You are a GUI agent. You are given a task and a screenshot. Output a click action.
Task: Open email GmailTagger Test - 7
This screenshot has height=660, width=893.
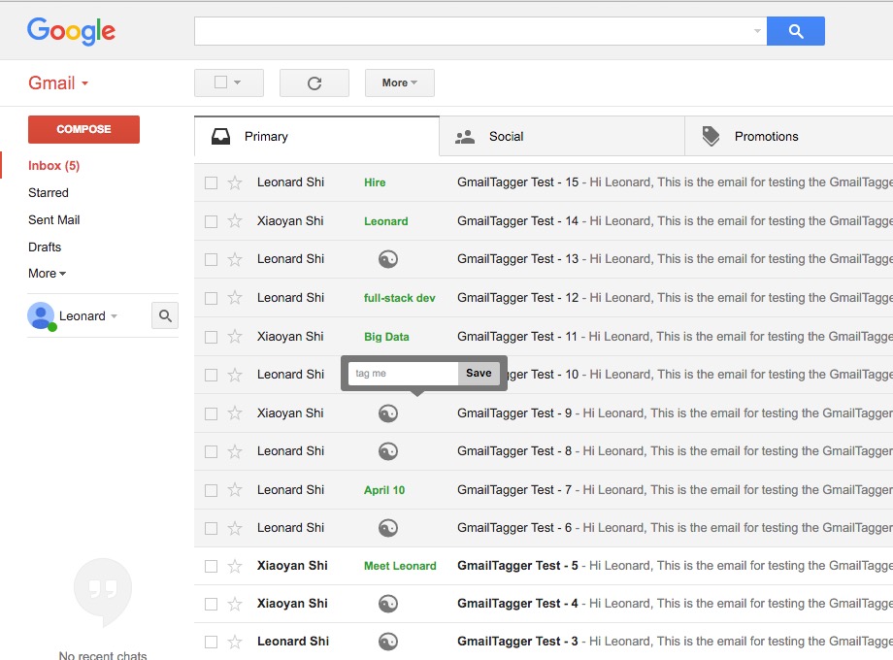(544, 490)
